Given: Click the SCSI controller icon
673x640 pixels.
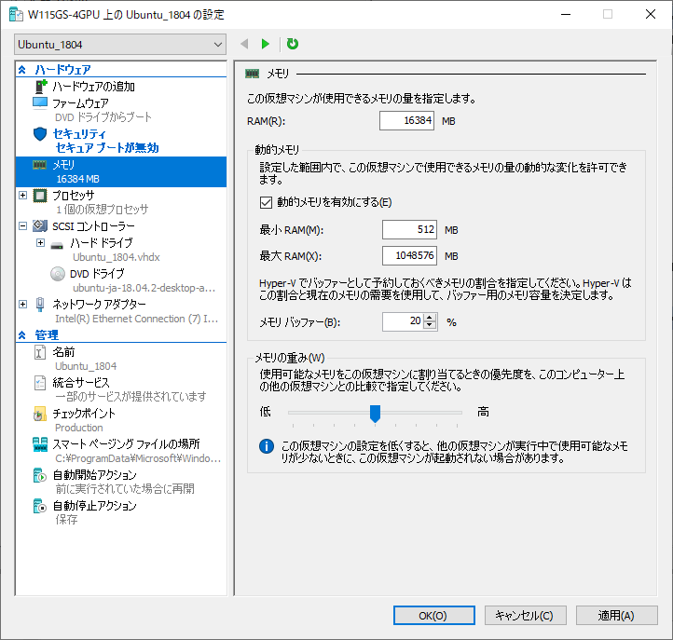Looking at the screenshot, I should coord(40,225).
